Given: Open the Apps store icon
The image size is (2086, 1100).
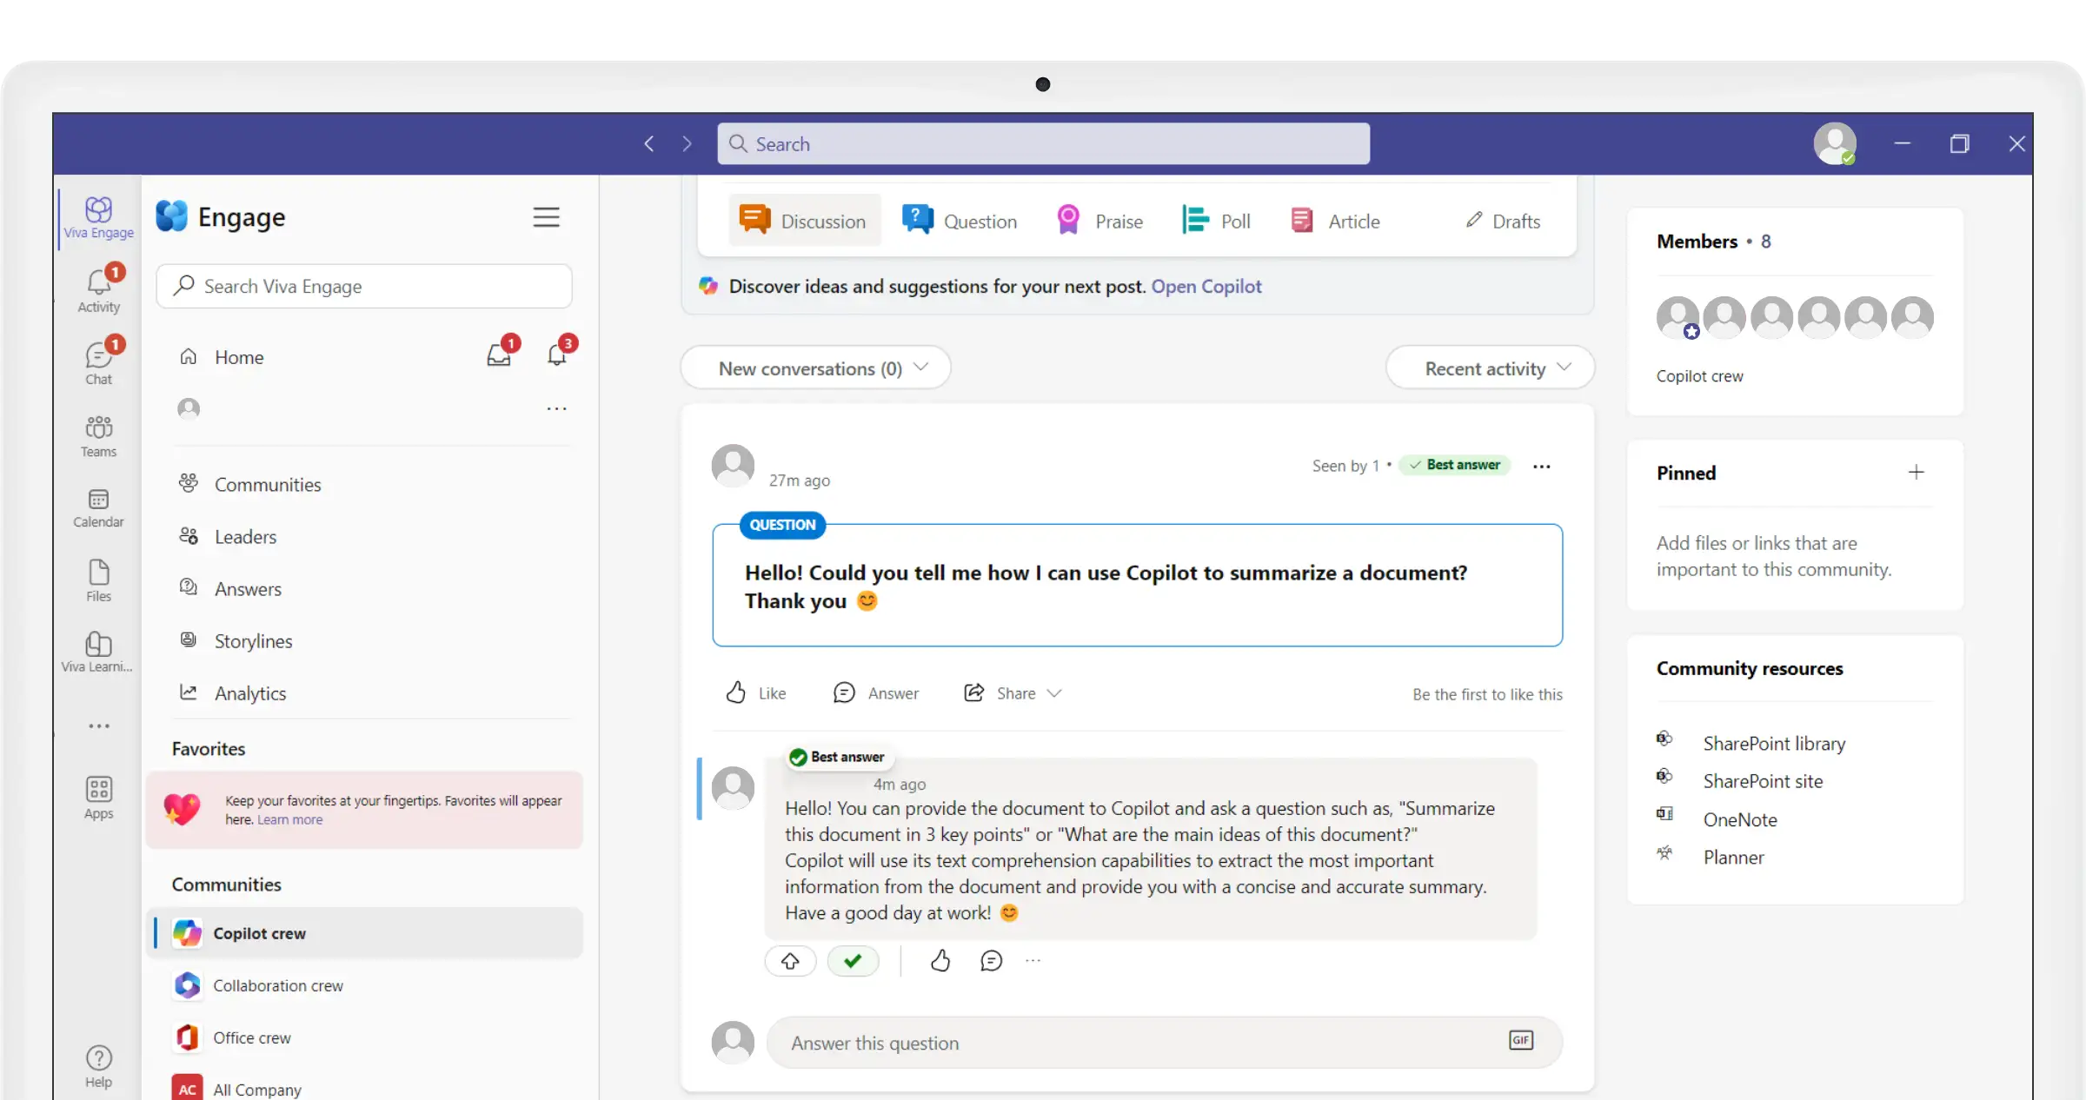Looking at the screenshot, I should [98, 798].
